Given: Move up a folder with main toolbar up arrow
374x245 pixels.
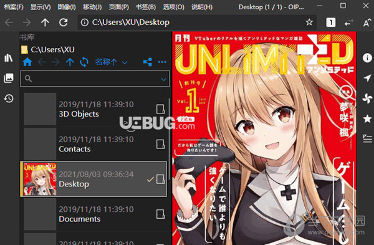Looking at the screenshot, I should 45,22.
